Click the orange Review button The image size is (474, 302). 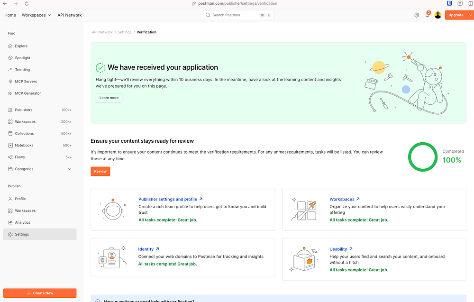tap(100, 172)
